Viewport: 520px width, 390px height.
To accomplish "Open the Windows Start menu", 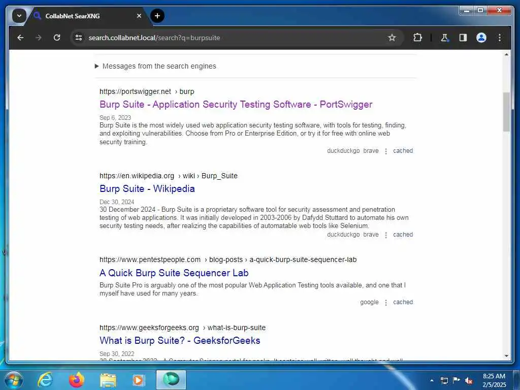I will (13, 380).
